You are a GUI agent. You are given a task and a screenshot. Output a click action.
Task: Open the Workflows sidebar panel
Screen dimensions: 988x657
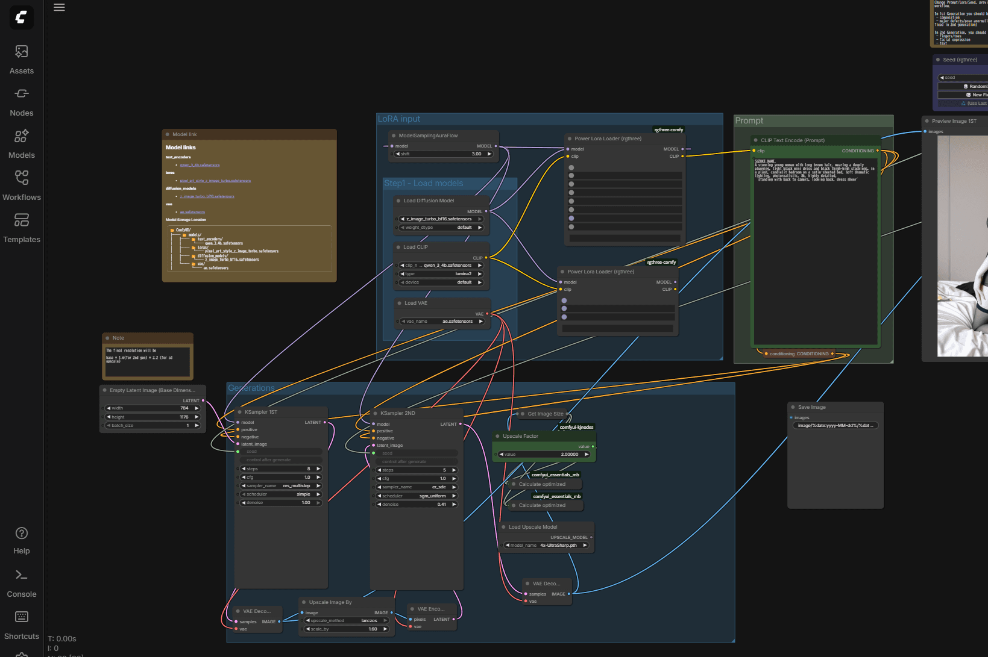point(22,185)
